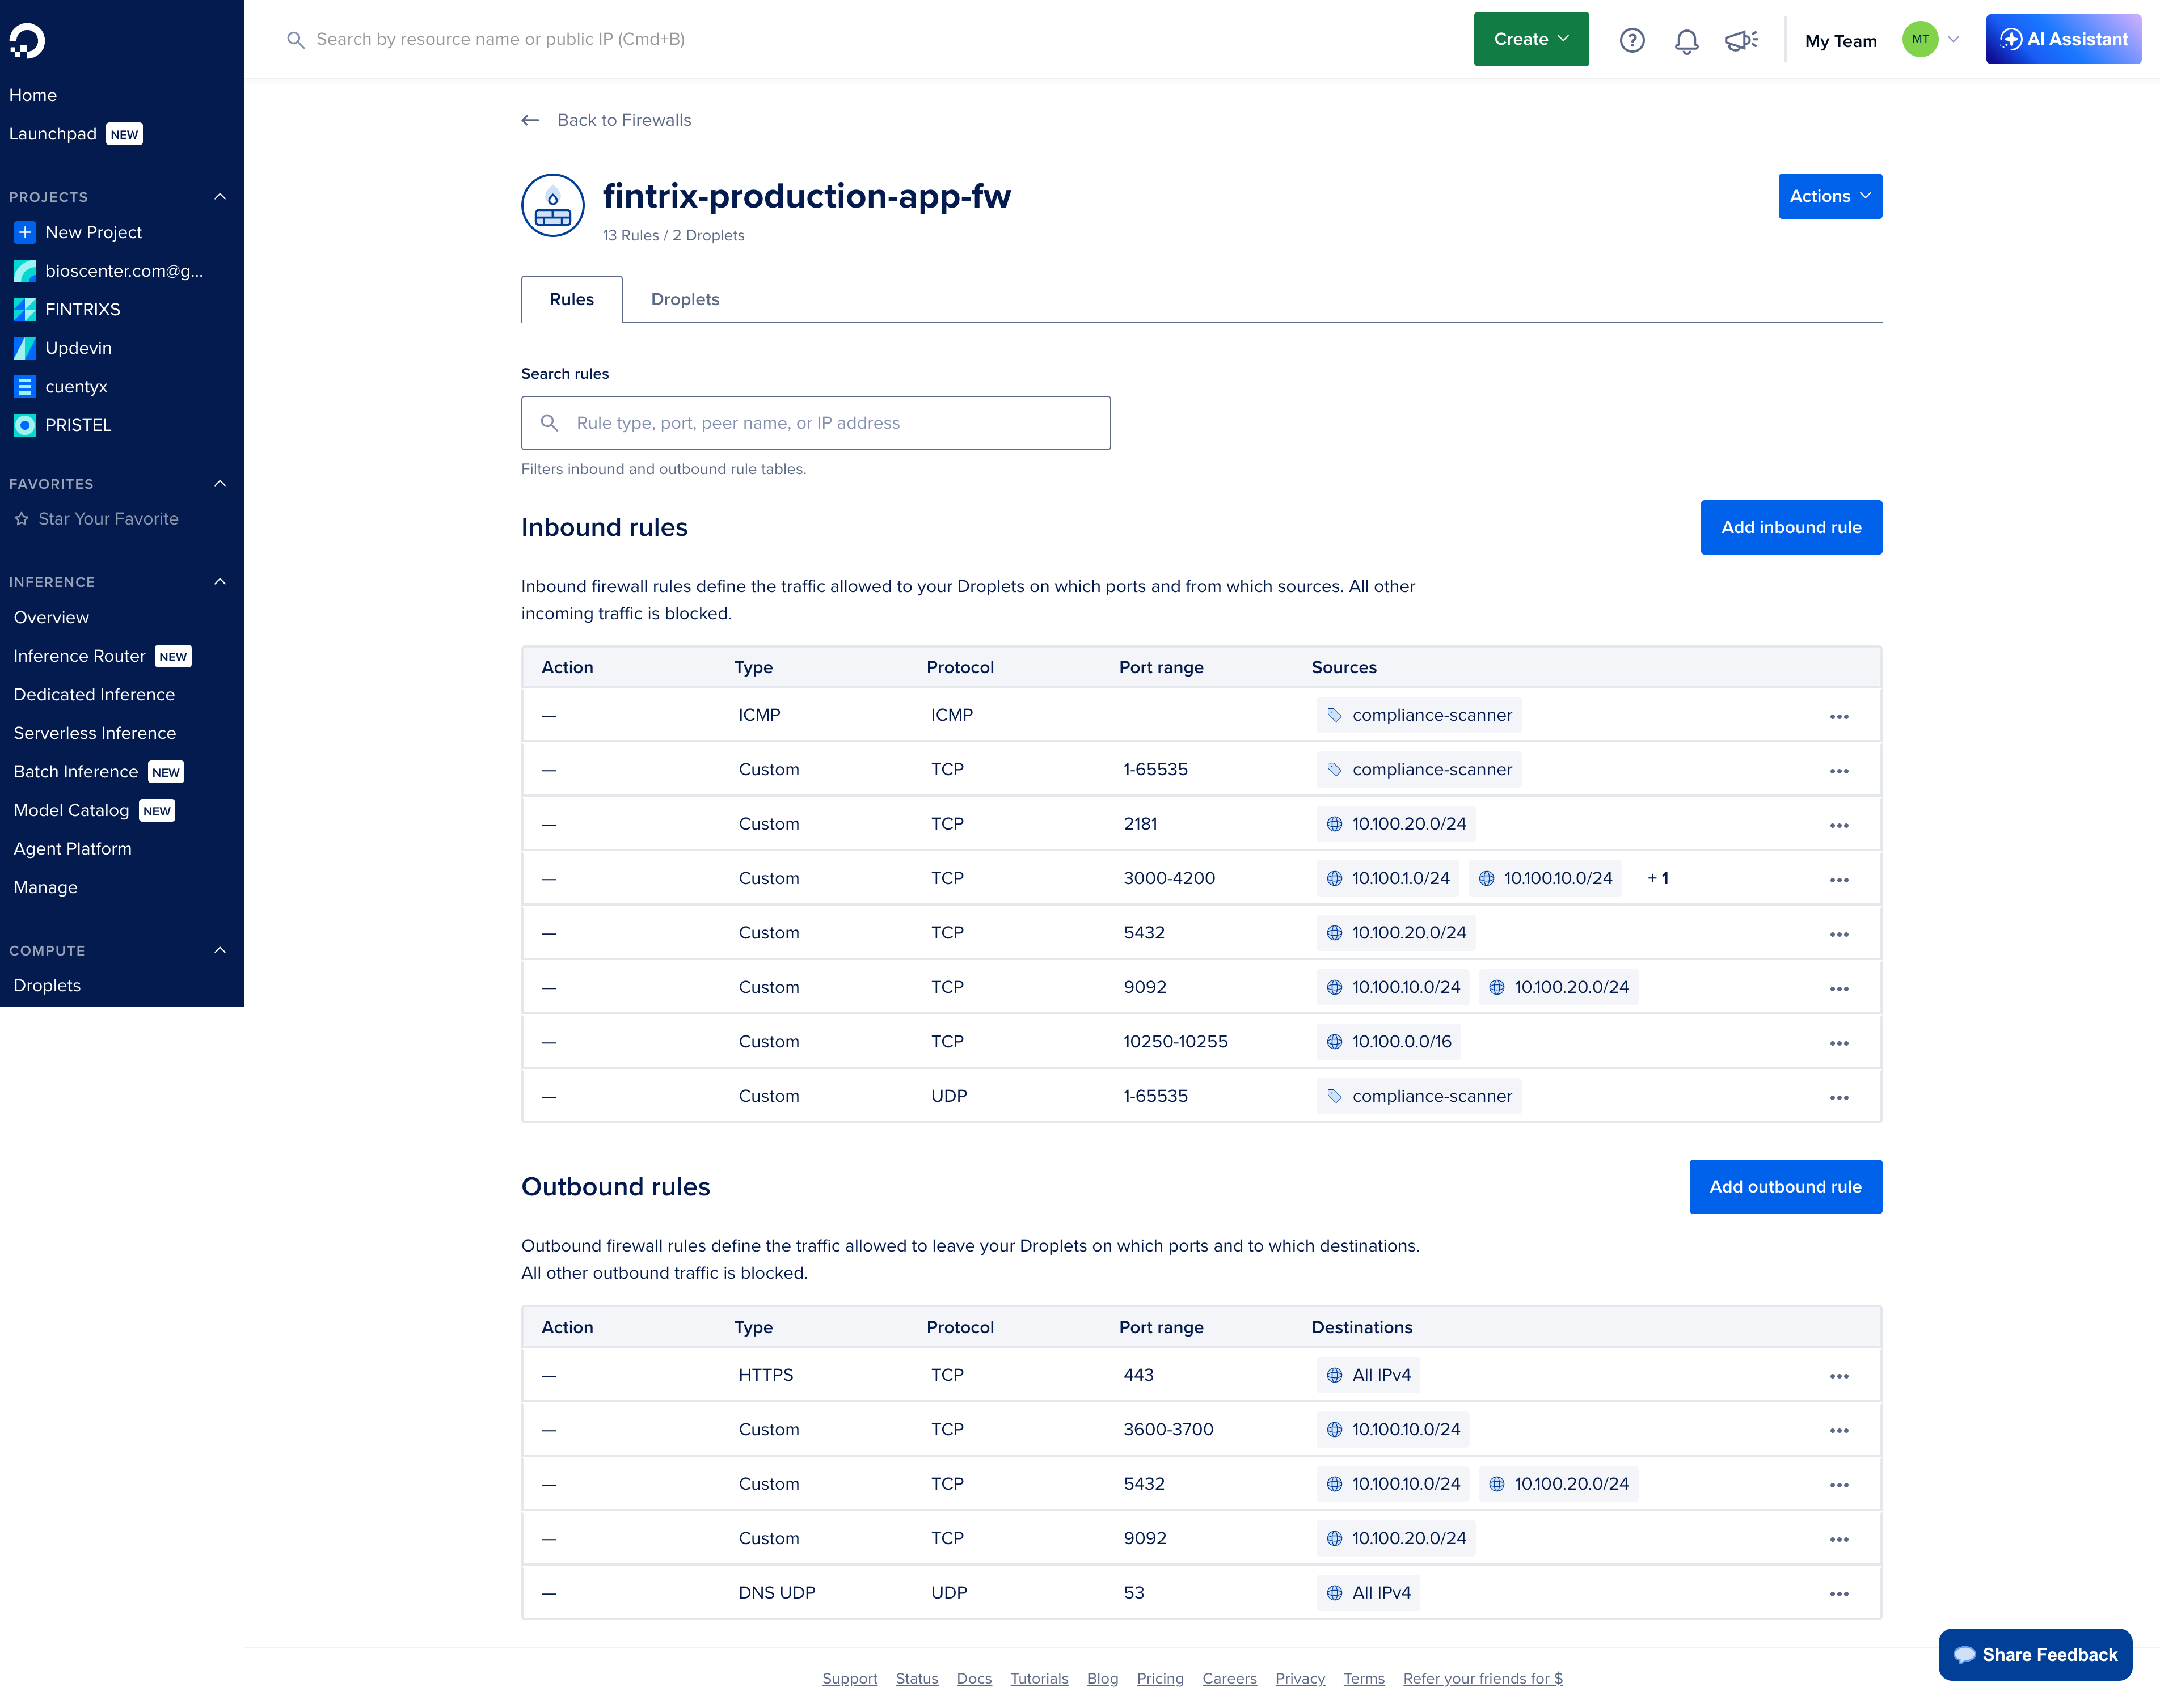This screenshot has height=1708, width=2160.
Task: Open Inference Router page
Action: 80,656
